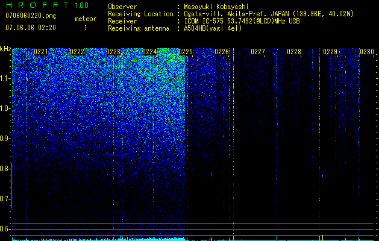Click the Observer label
The width and height of the screenshot is (379, 241).
(x=122, y=7)
